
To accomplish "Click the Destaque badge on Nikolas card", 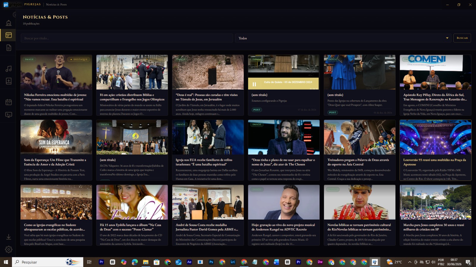I will (x=79, y=59).
